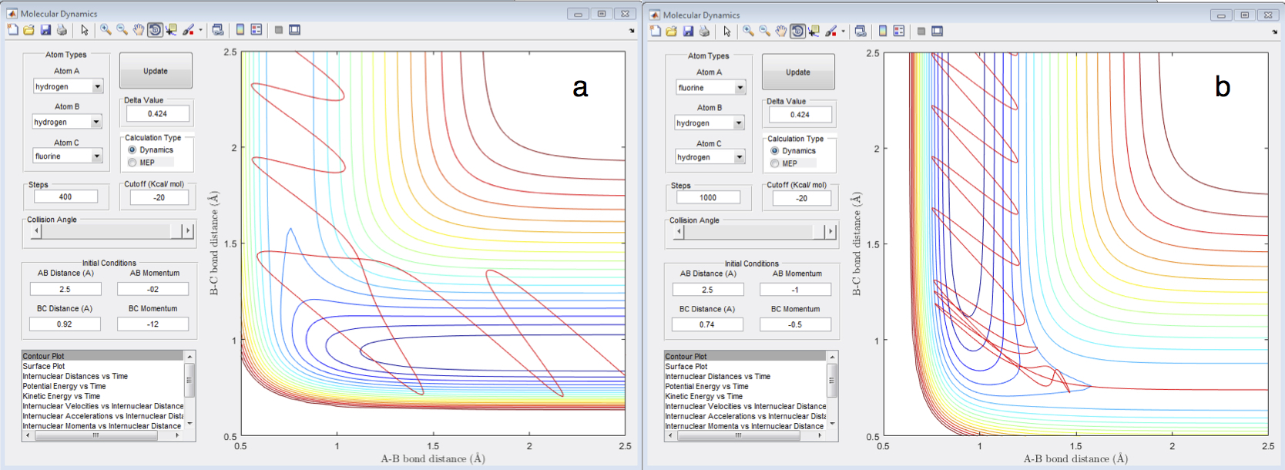Click Zoom Out icon in right window
Image resolution: width=1285 pixels, height=470 pixels.
(764, 32)
